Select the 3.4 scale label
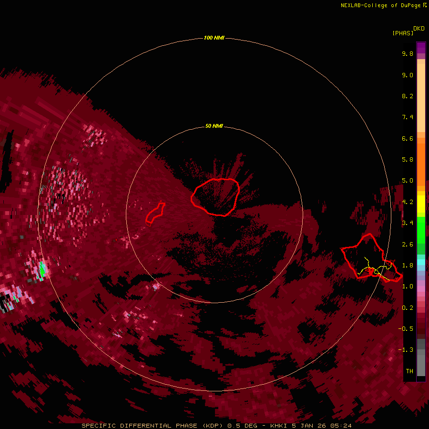This screenshot has height=429, width=429. click(408, 223)
